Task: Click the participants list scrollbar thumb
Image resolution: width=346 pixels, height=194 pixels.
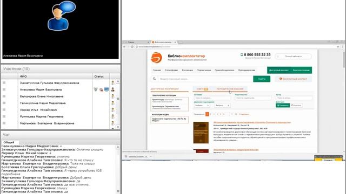Action: [x=118, y=99]
